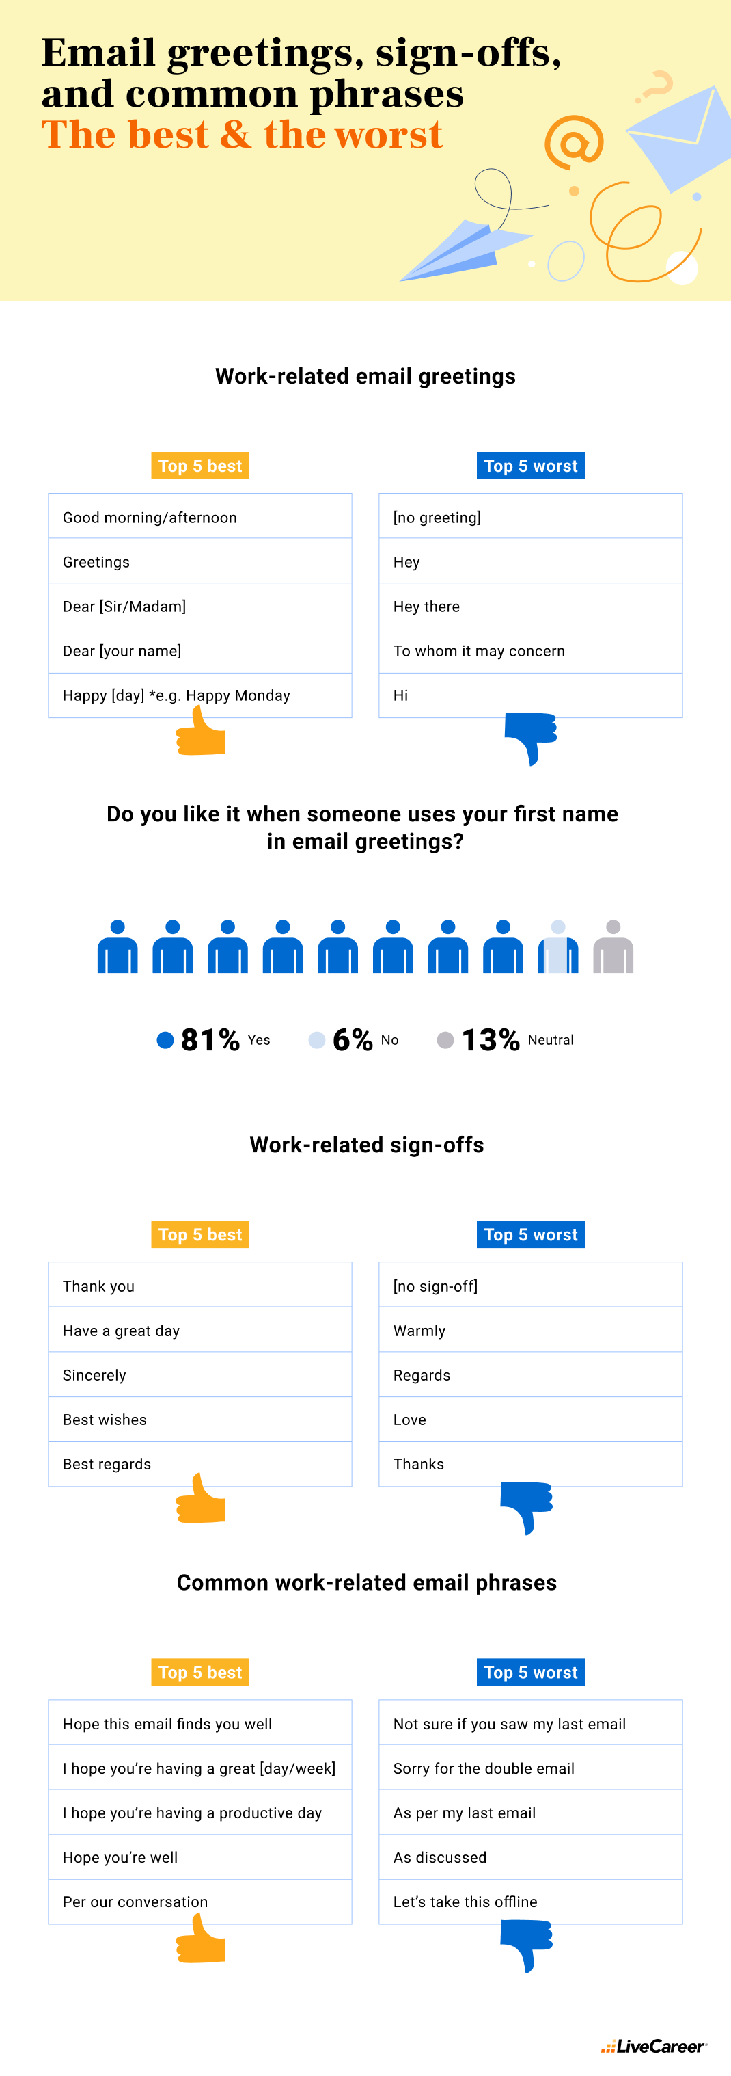Click the gray Neutral legend dot
This screenshot has width=731, height=2076.
coord(445,1039)
